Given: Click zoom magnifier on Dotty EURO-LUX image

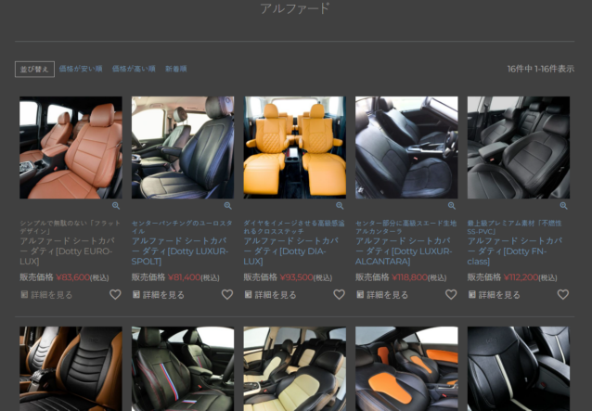Looking at the screenshot, I should click(116, 206).
